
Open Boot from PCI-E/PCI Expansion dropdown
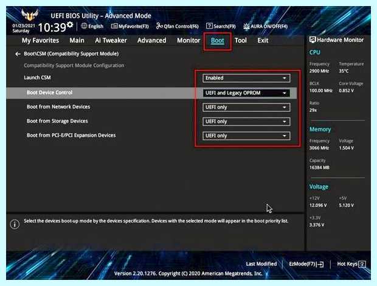(x=246, y=136)
